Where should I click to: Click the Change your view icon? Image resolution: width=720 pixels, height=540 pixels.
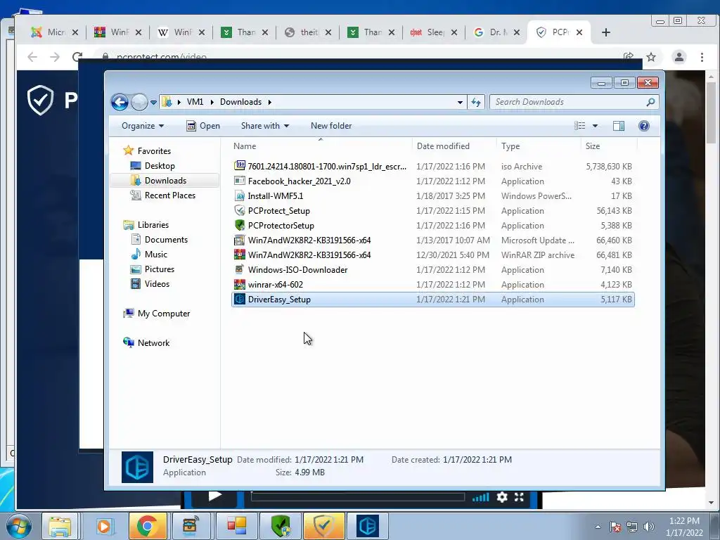point(580,126)
